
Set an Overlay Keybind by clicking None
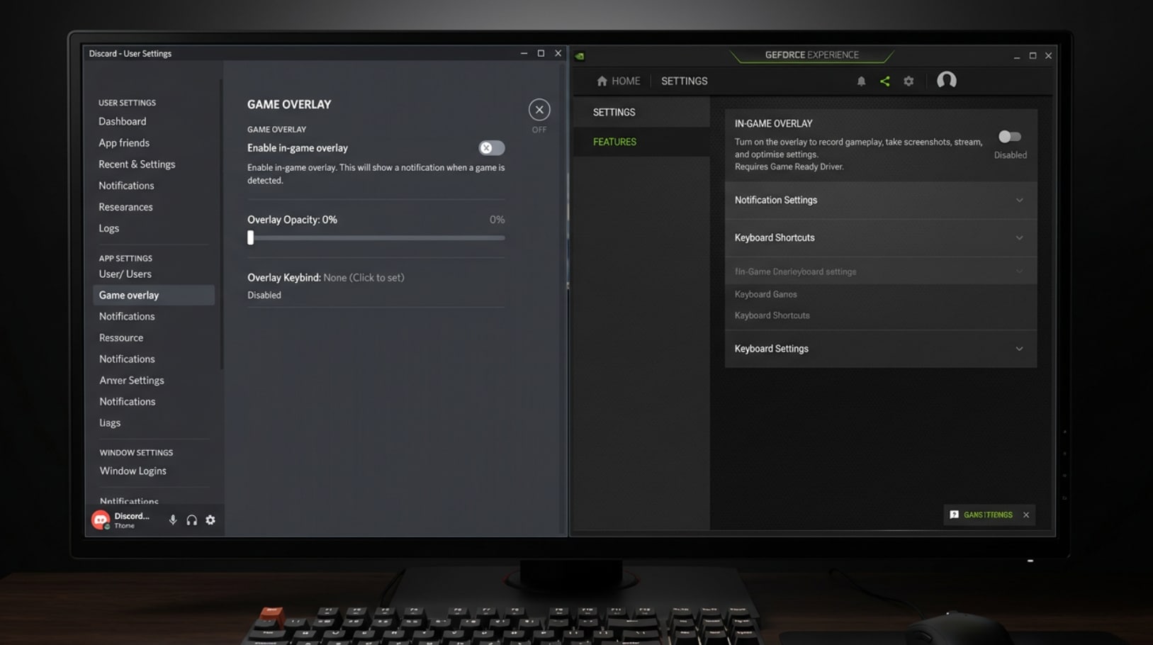tap(364, 277)
